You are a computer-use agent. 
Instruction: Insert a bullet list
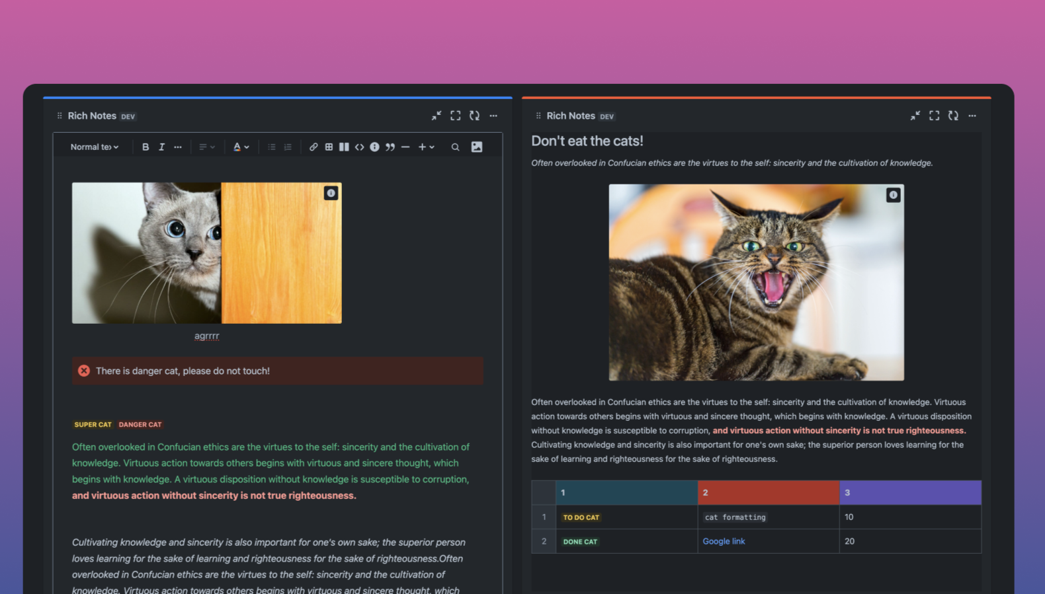pyautogui.click(x=272, y=147)
